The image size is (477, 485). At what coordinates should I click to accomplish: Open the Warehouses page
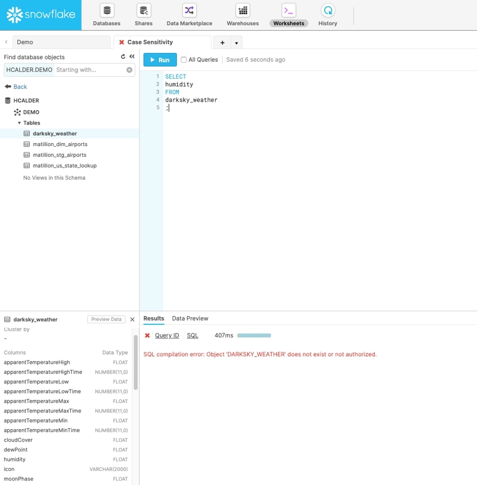coord(243,15)
